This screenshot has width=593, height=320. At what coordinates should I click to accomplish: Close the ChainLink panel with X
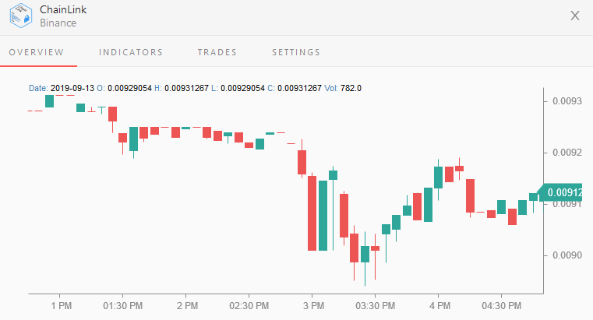pyautogui.click(x=575, y=16)
